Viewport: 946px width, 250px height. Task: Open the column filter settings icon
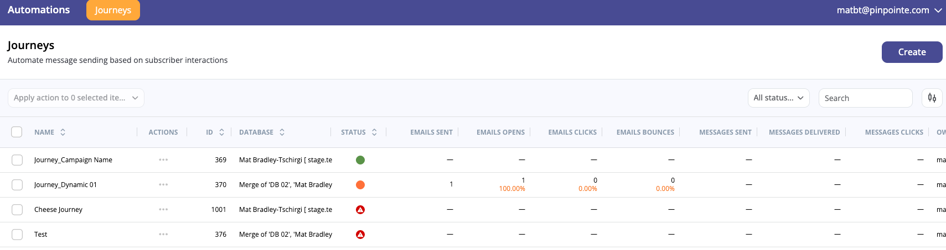pos(932,98)
